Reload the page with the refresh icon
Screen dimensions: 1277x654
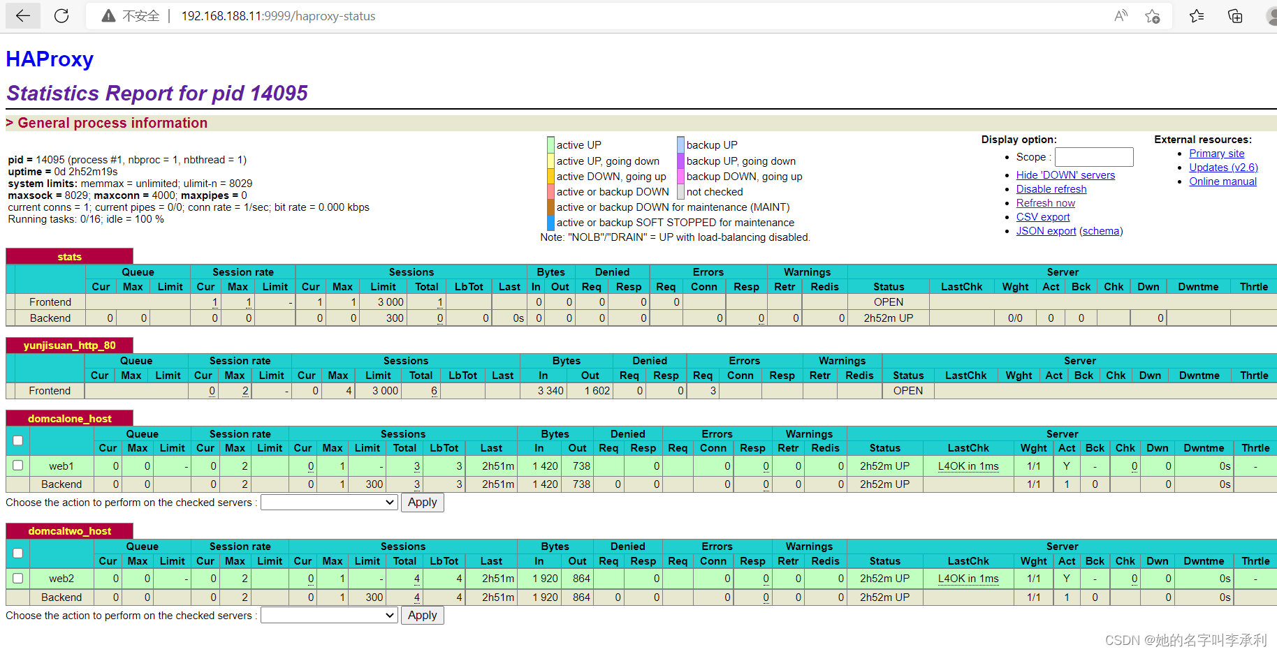(61, 16)
